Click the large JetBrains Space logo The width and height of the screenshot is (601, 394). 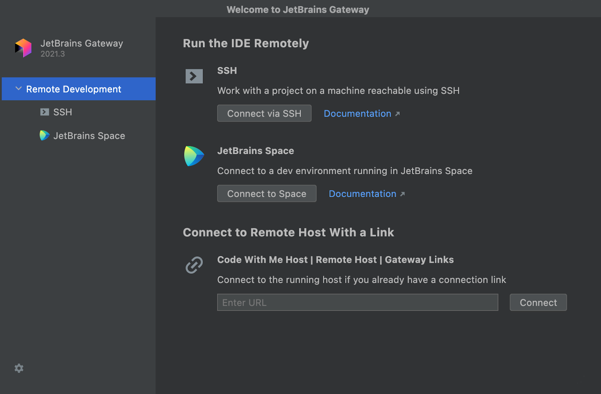194,156
